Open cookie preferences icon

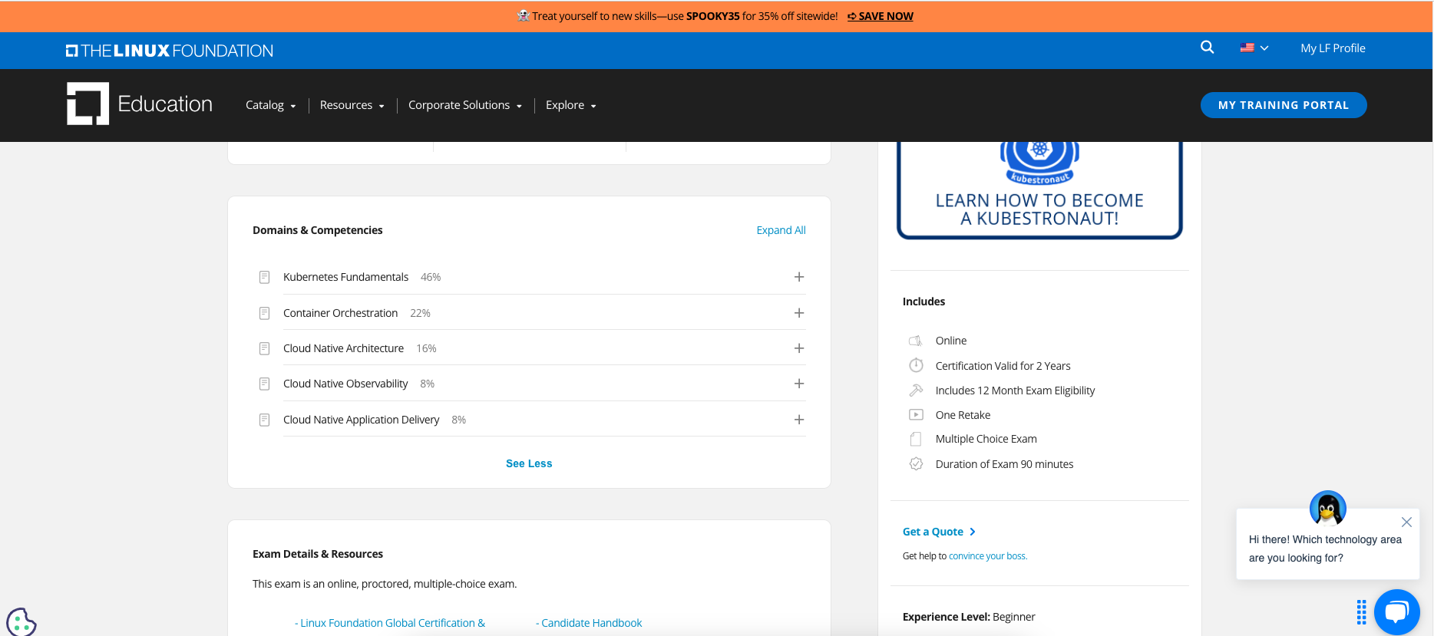[21, 621]
